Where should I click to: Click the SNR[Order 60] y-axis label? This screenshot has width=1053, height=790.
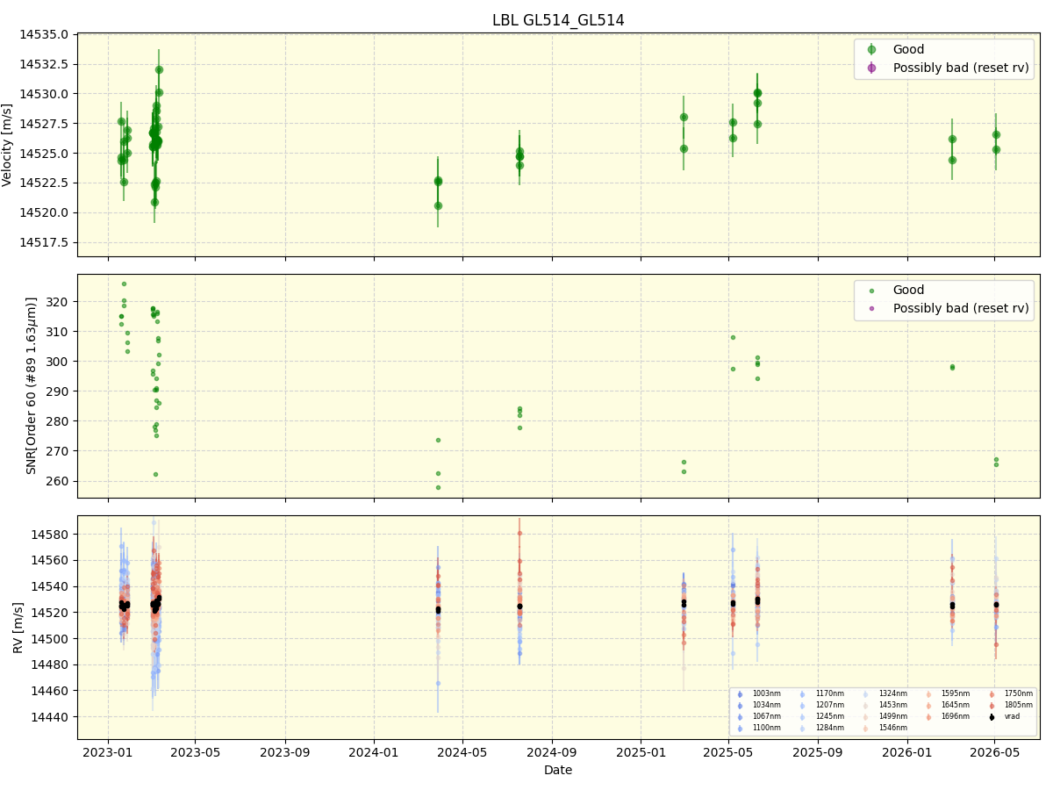(x=32, y=386)
